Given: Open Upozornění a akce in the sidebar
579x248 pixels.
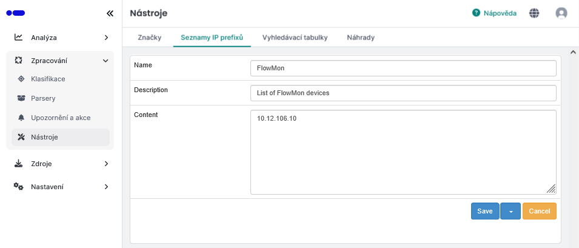Looking at the screenshot, I should (61, 118).
